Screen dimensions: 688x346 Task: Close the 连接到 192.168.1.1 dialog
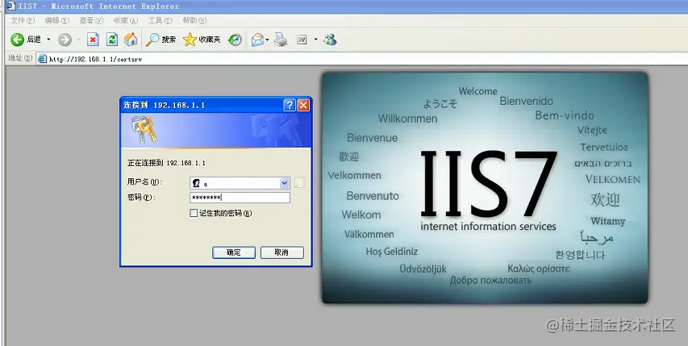pyautogui.click(x=303, y=105)
